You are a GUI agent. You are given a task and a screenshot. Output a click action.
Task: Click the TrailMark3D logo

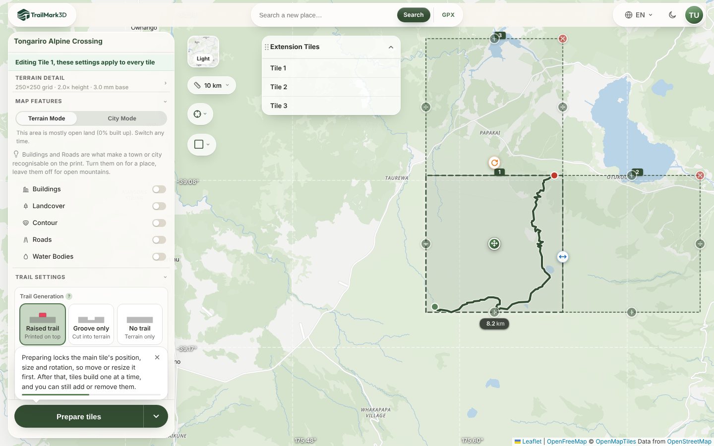42,15
